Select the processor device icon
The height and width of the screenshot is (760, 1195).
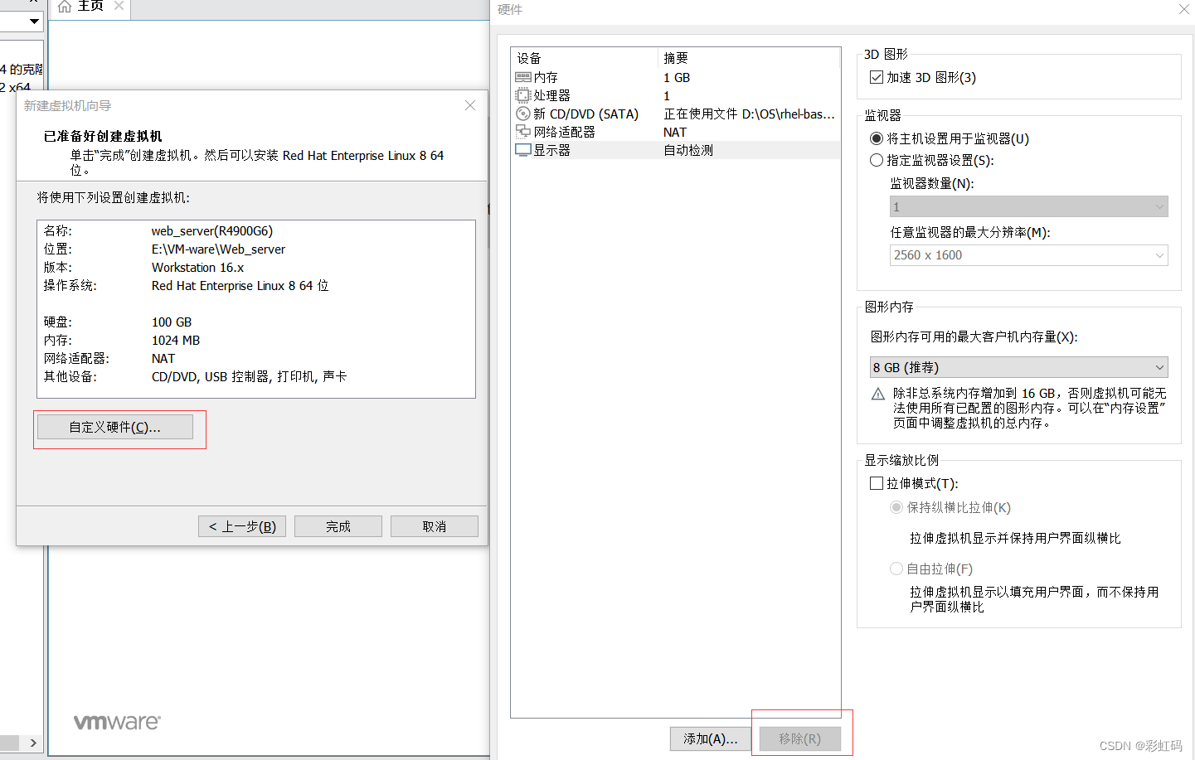[523, 95]
